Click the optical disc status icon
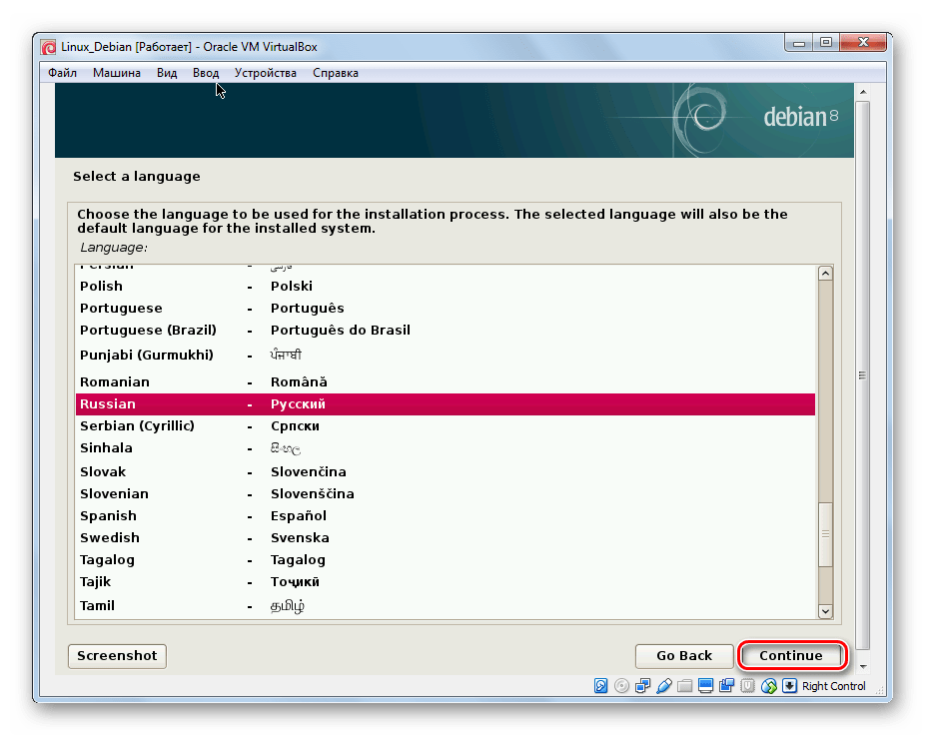Screen dimensions: 926x736 pyautogui.click(x=621, y=686)
